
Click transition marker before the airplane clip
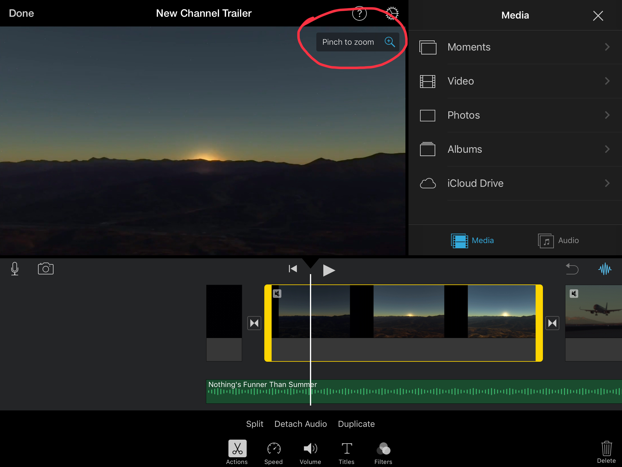click(552, 323)
